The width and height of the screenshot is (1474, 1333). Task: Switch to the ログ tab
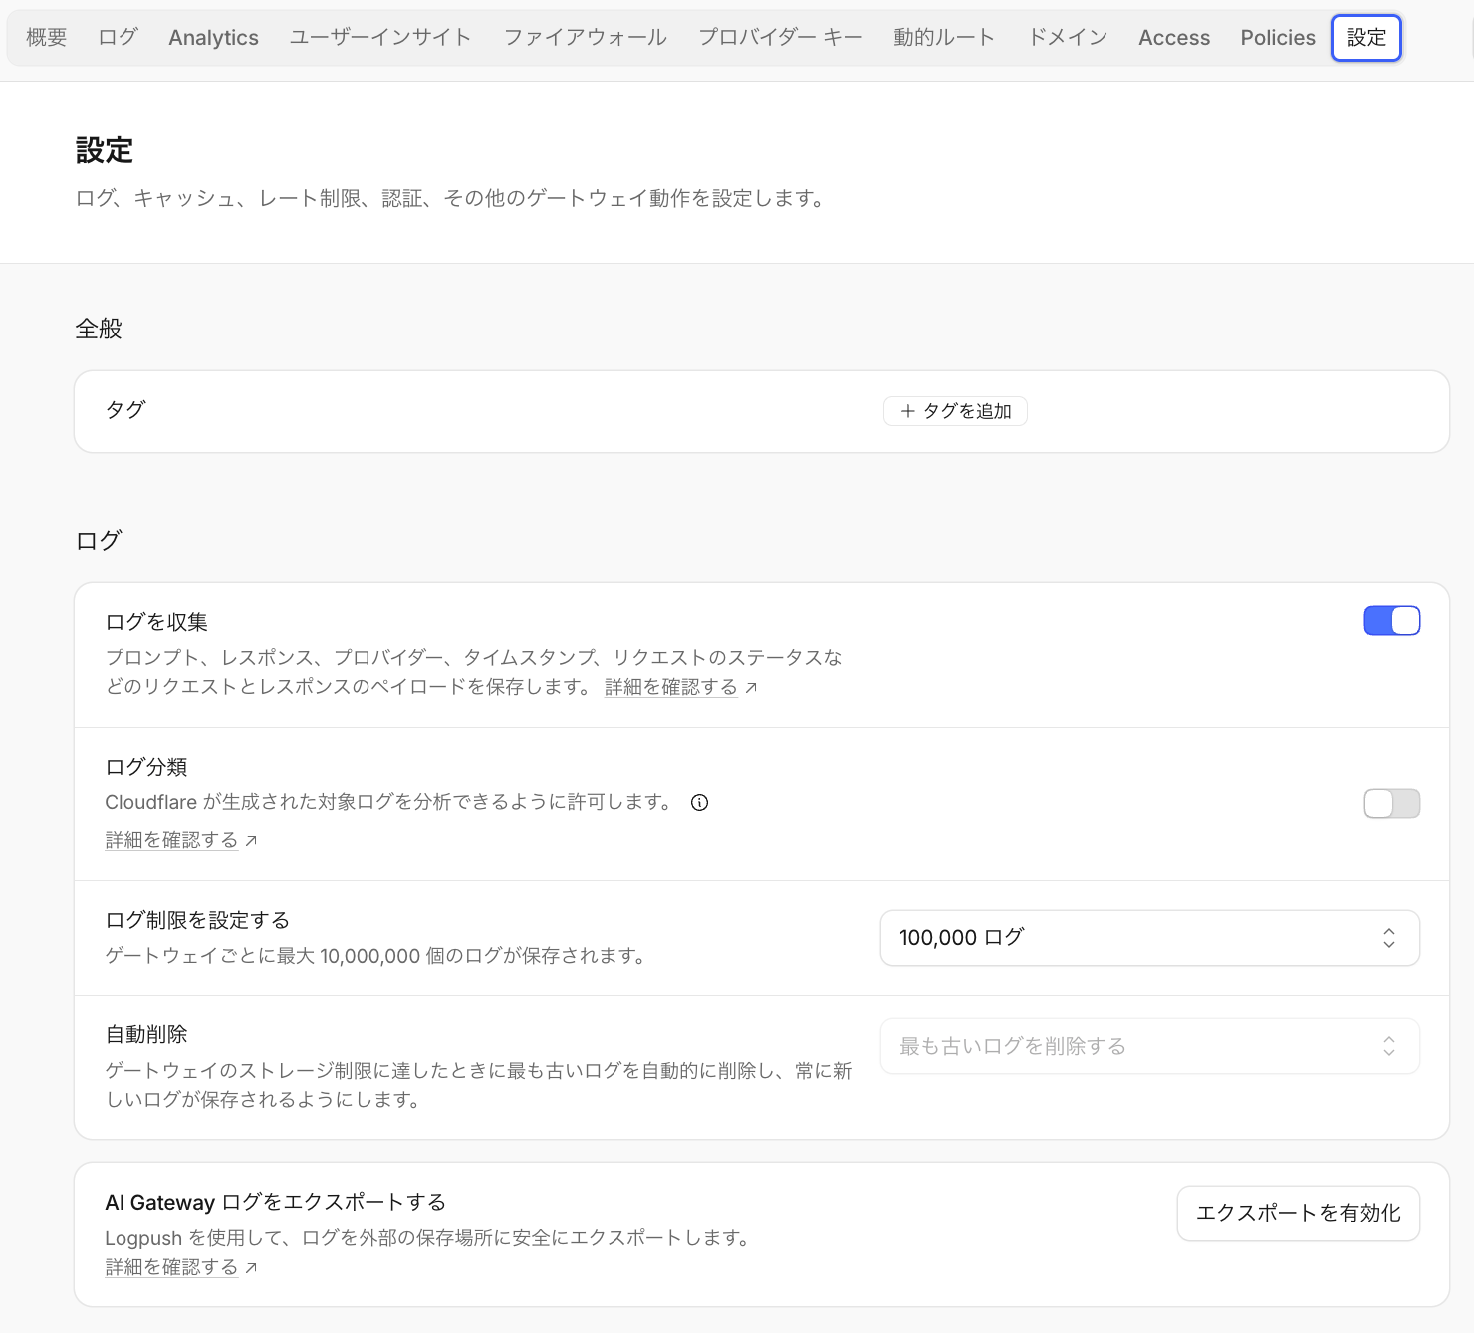[118, 38]
